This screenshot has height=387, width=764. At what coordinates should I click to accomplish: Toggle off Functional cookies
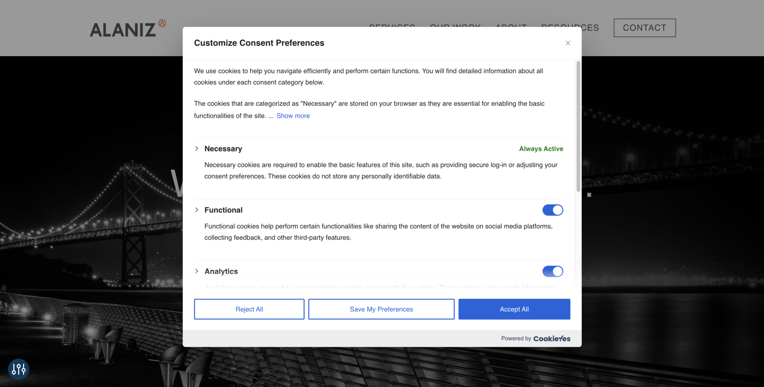[552, 210]
